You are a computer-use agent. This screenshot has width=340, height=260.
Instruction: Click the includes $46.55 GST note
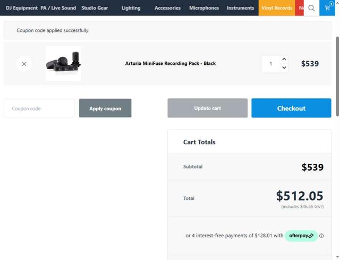[x=302, y=207]
